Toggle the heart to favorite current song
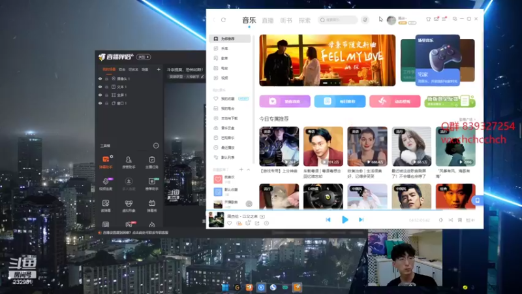Screen dimensions: 522x294 coord(230,223)
